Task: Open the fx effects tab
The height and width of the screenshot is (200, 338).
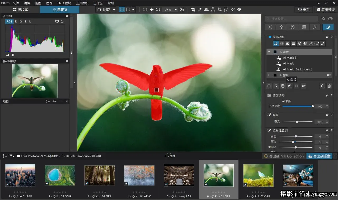Action: pos(315,27)
